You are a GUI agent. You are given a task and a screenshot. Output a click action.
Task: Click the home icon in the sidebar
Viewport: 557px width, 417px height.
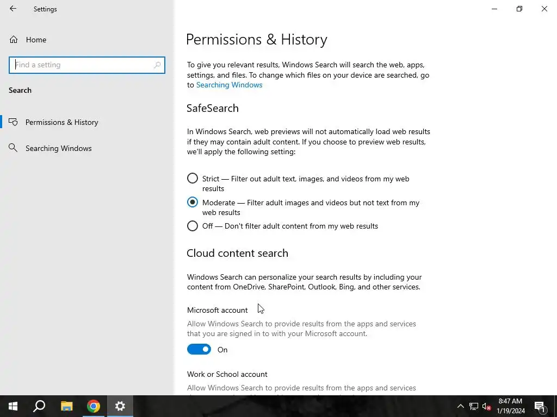14,40
